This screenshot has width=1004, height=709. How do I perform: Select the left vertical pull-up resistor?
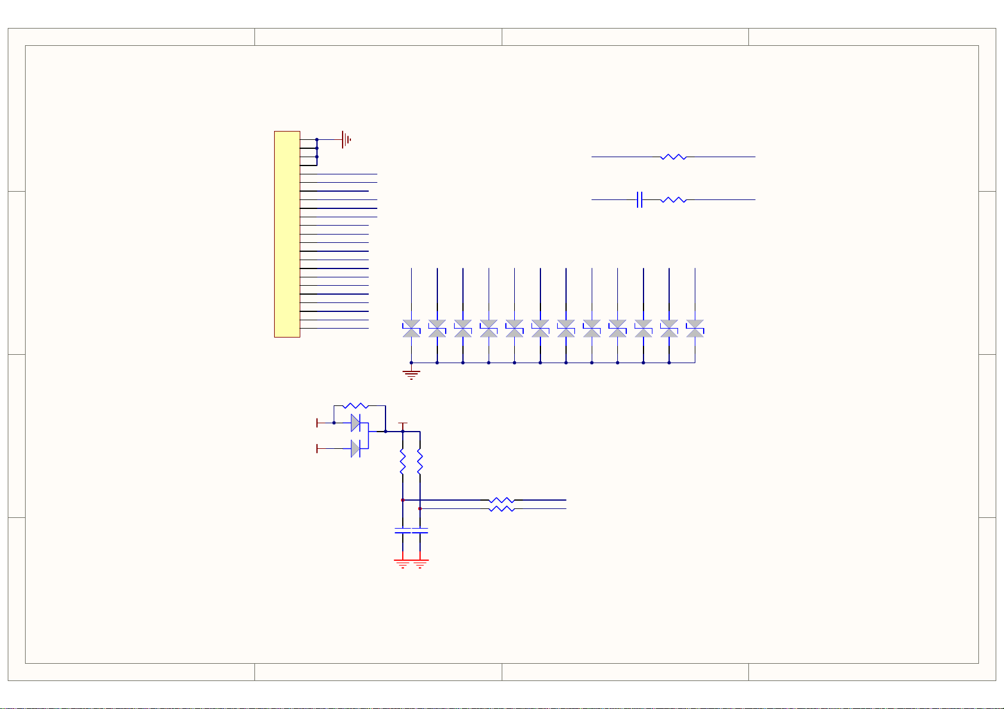(403, 462)
